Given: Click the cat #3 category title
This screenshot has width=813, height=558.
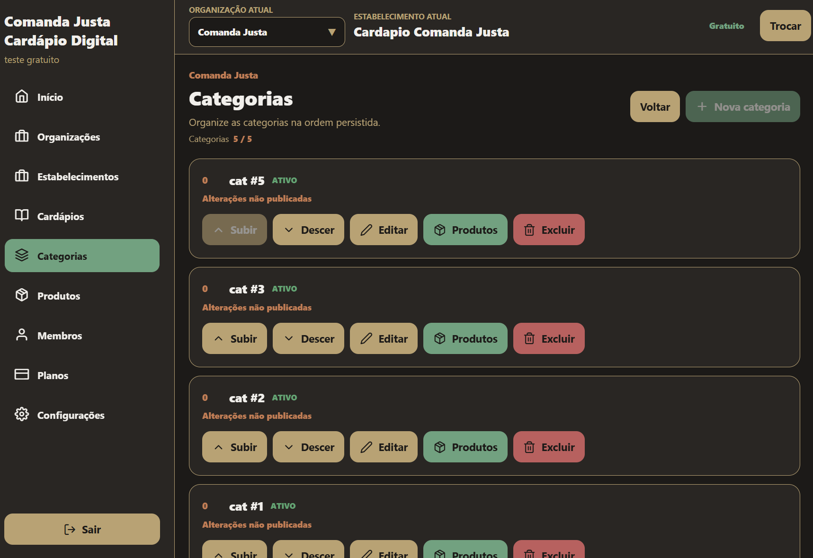Looking at the screenshot, I should tap(247, 289).
